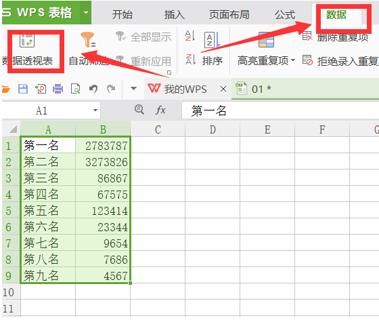
Task: Sort ascending with the A-Z icon
Action: [190, 36]
